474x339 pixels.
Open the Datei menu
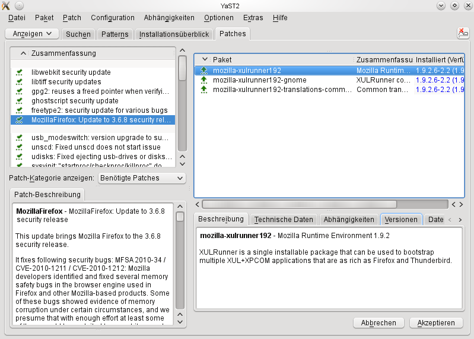17,18
